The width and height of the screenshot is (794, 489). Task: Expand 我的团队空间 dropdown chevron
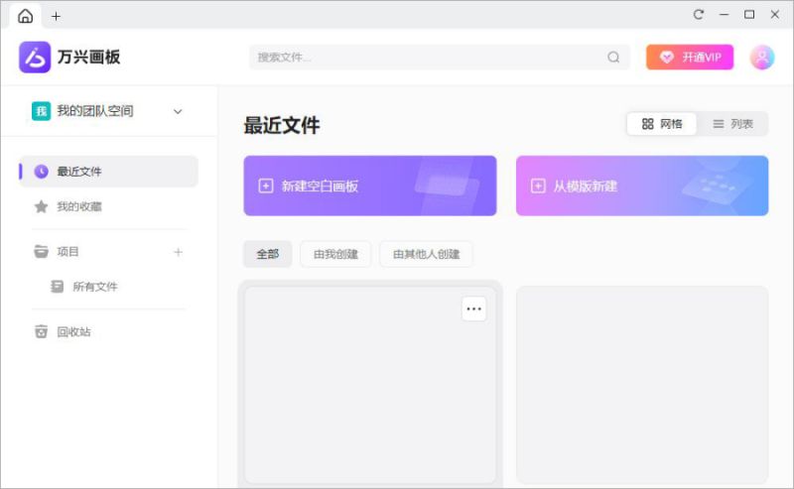pos(178,111)
